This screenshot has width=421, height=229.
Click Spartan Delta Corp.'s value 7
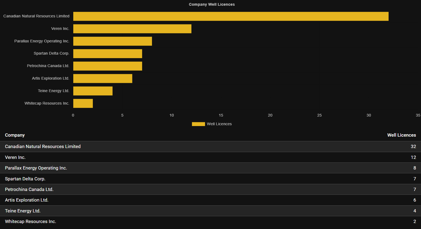point(415,179)
